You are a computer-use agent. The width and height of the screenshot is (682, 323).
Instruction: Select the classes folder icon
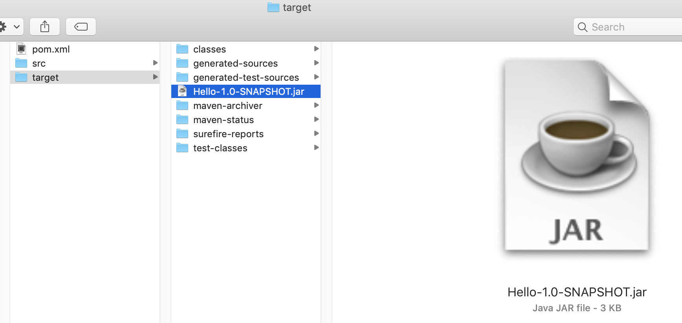tap(182, 49)
